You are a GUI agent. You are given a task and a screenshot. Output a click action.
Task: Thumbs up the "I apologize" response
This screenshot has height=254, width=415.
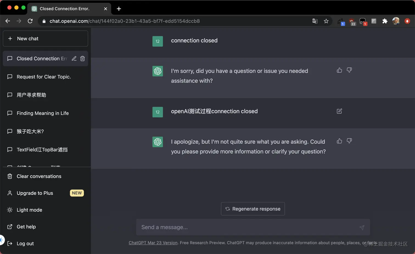click(x=340, y=141)
